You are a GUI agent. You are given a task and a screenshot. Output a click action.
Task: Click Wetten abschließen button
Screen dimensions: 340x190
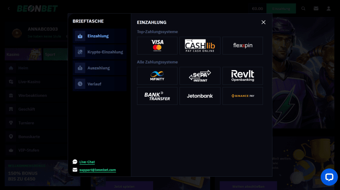pyautogui.click(x=248, y=186)
